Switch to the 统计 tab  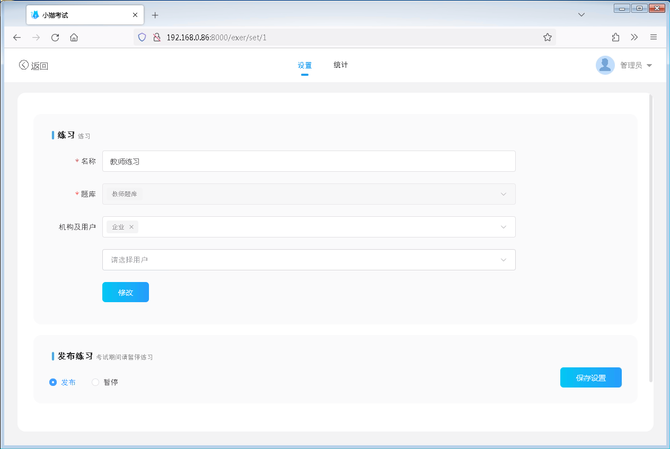coord(341,65)
